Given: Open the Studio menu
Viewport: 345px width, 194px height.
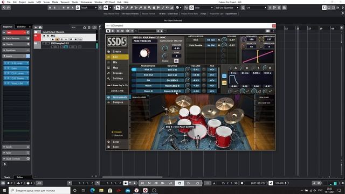Looking at the screenshot, I should point(75,2).
